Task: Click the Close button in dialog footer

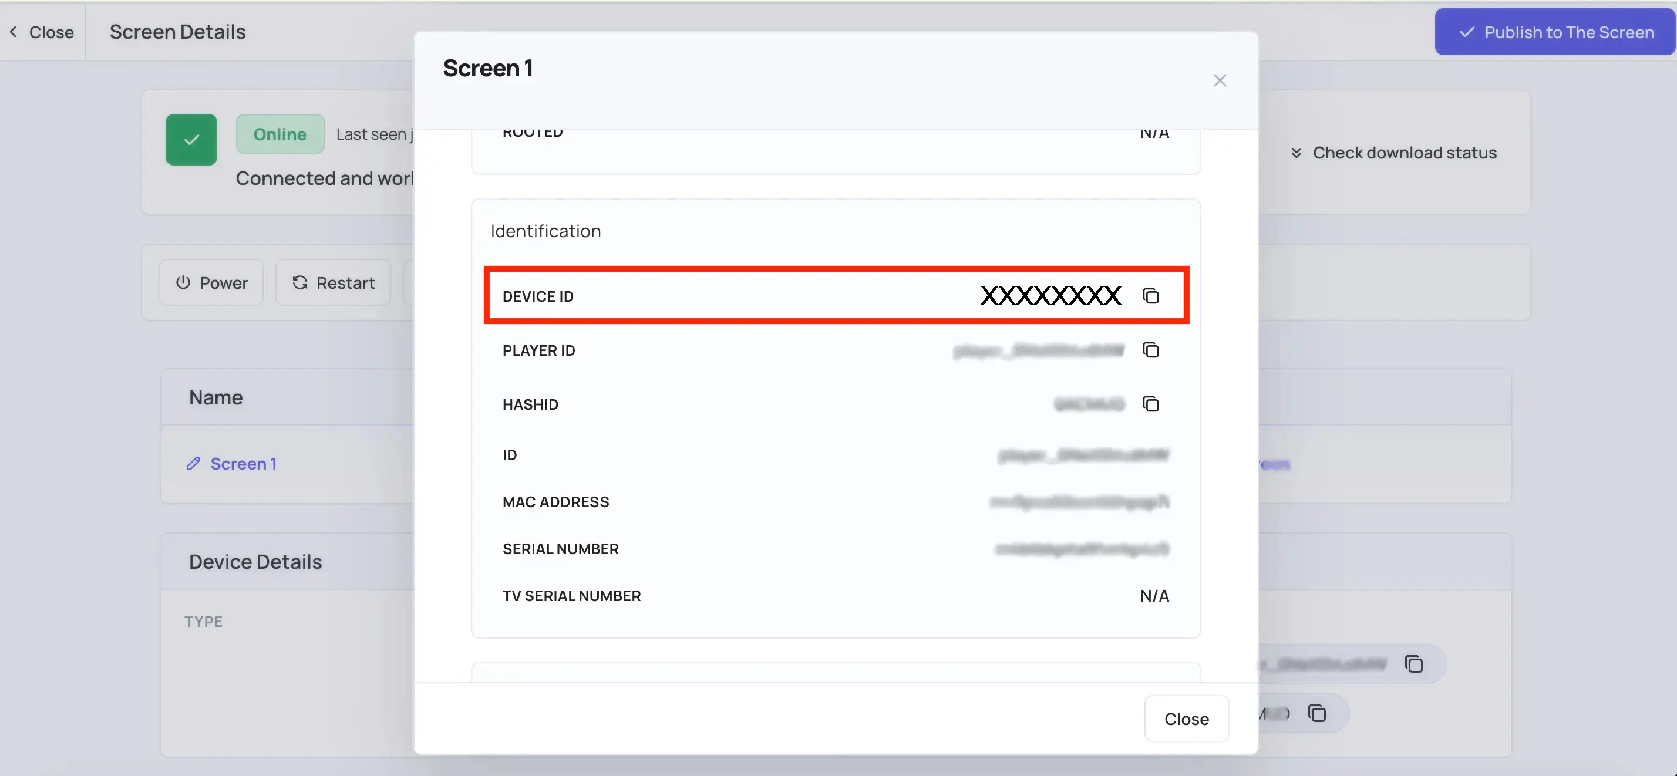Action: click(x=1186, y=718)
